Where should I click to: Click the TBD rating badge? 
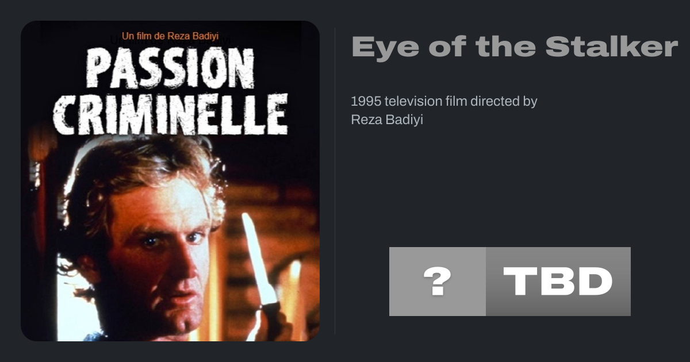(x=558, y=282)
